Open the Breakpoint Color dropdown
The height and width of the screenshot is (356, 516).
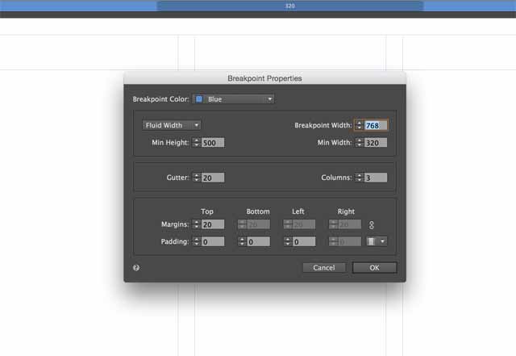click(233, 99)
